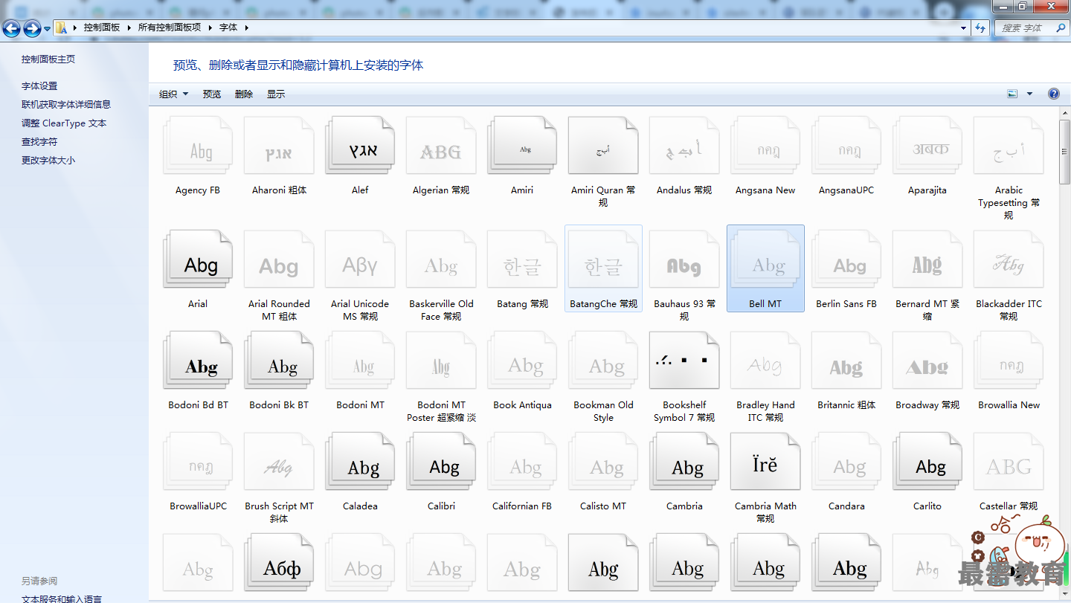Select the Andalus font icon

coord(684,145)
